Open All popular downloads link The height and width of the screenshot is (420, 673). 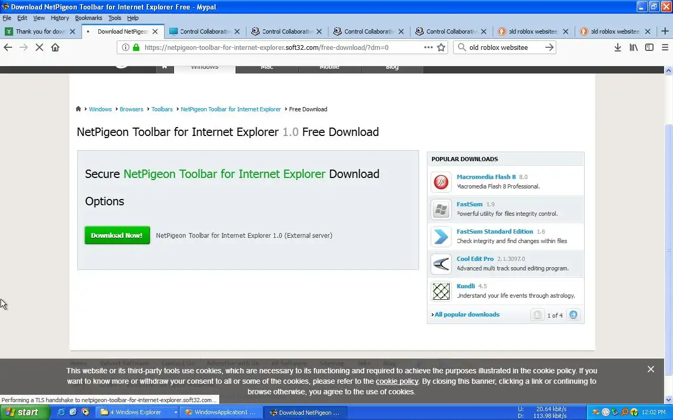click(x=467, y=314)
